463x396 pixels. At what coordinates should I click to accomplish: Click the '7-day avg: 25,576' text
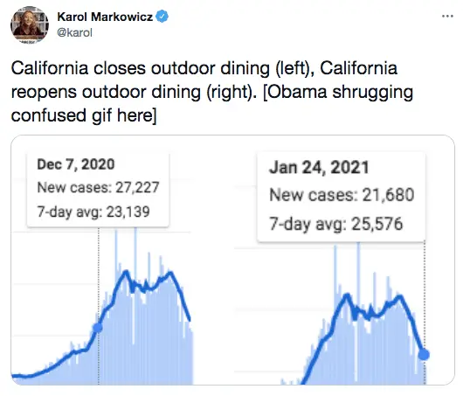click(x=336, y=224)
